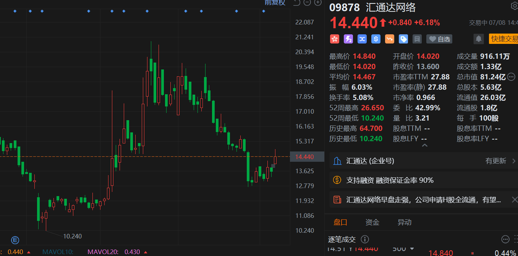The image size is (518, 256).
Task: Click MAVOL20 indicator label
Action: (x=103, y=252)
